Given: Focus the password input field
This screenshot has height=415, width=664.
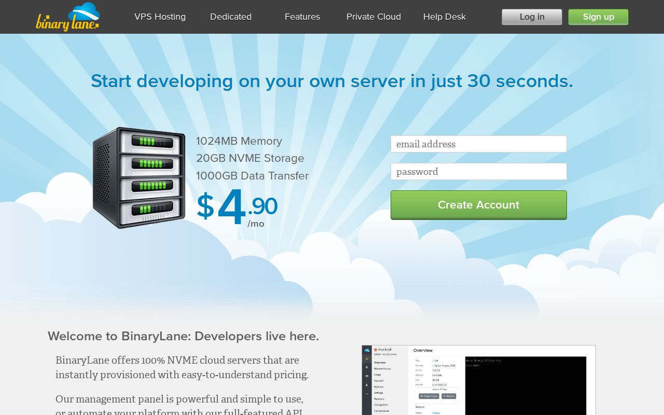Looking at the screenshot, I should (x=479, y=172).
